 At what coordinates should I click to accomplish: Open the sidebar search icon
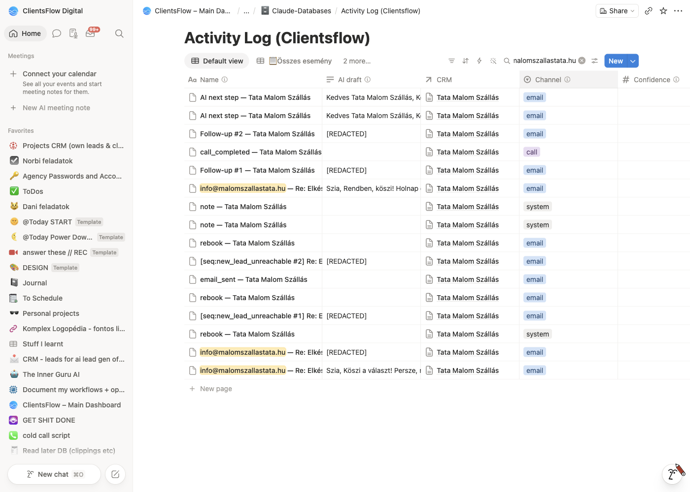[x=119, y=33]
